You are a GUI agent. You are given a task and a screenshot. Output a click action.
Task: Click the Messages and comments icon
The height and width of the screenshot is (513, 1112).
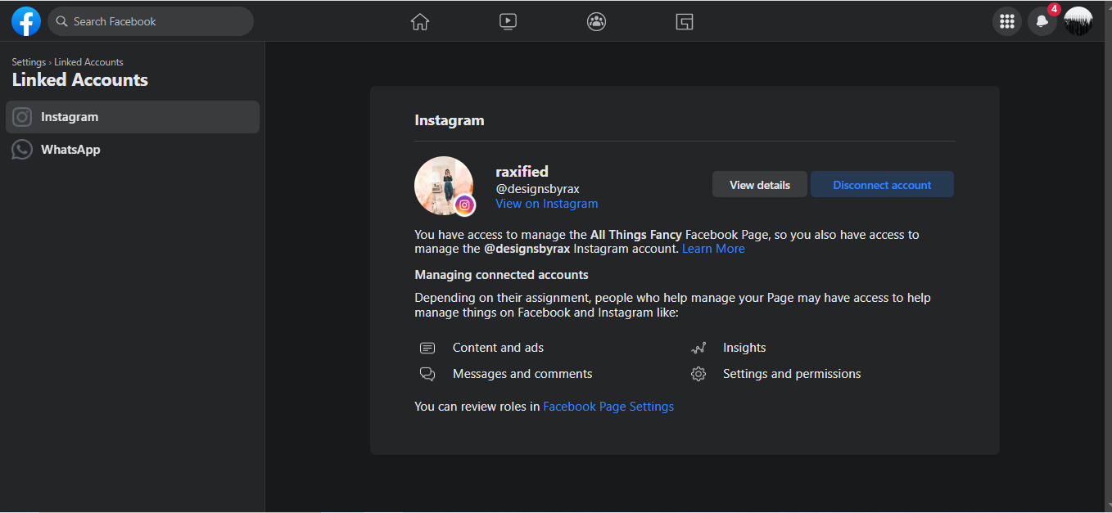pyautogui.click(x=427, y=374)
